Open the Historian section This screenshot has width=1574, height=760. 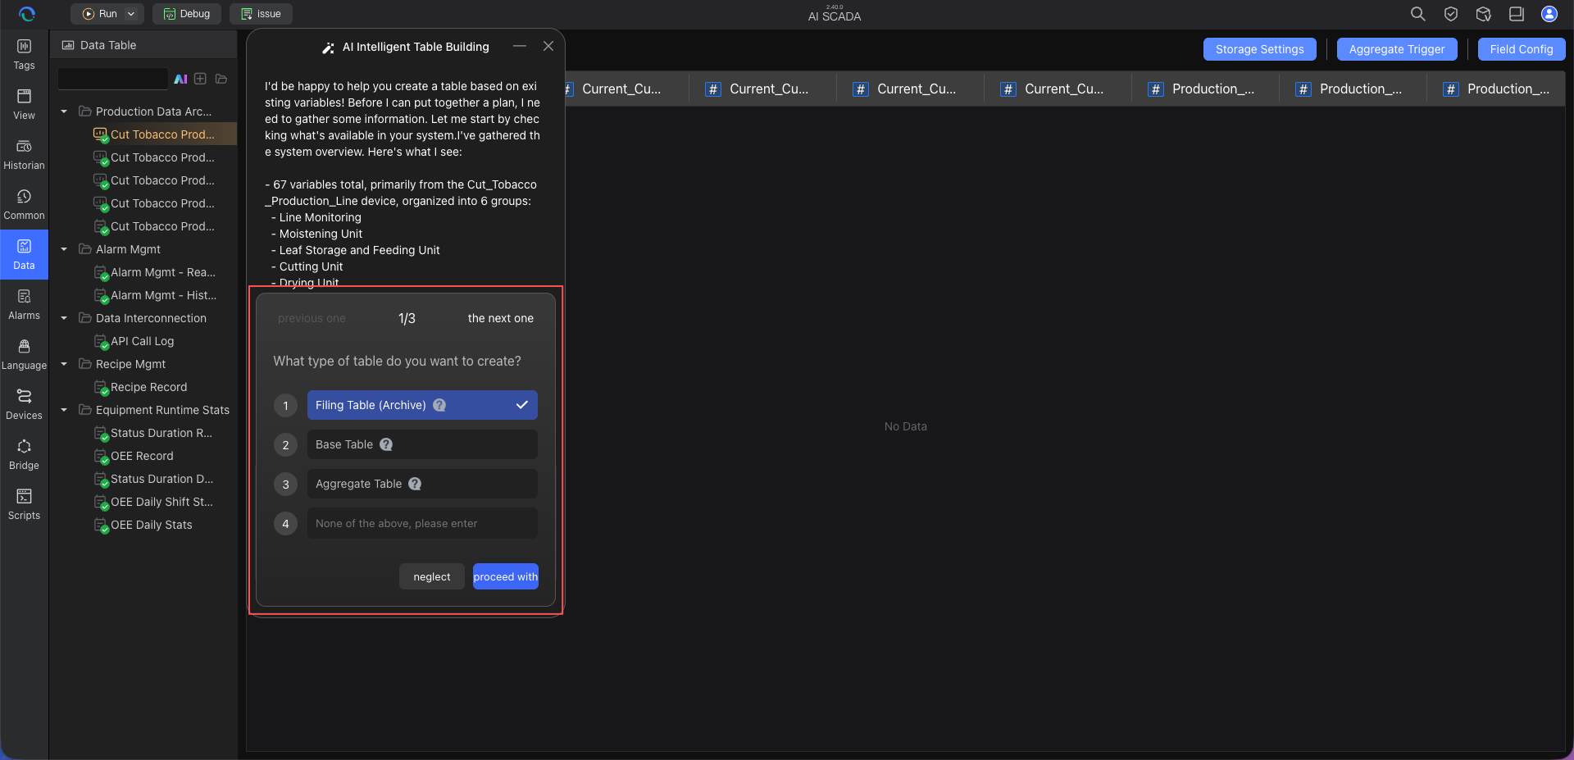click(x=24, y=155)
